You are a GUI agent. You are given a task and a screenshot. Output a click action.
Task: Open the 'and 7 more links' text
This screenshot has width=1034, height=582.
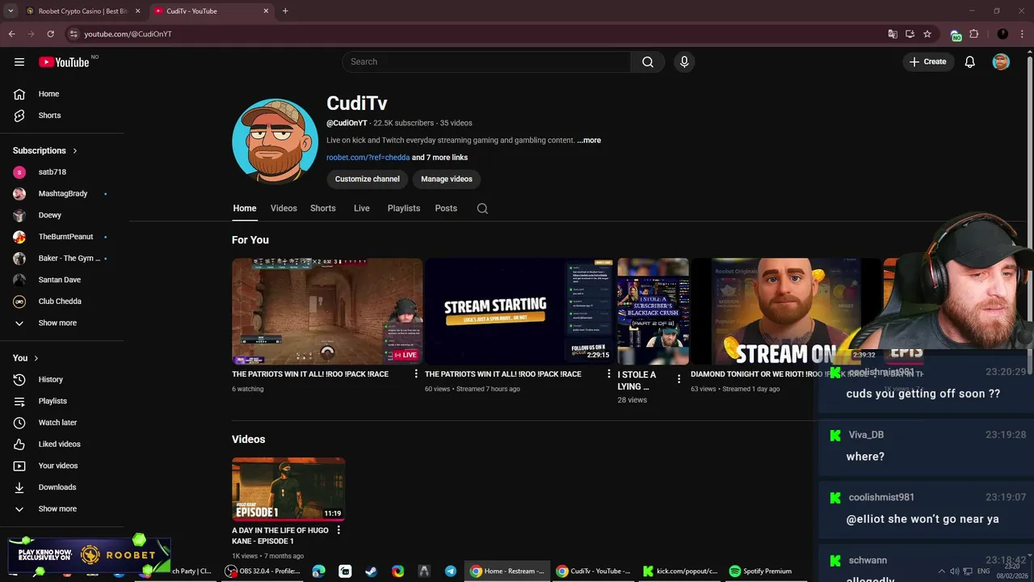(x=439, y=158)
